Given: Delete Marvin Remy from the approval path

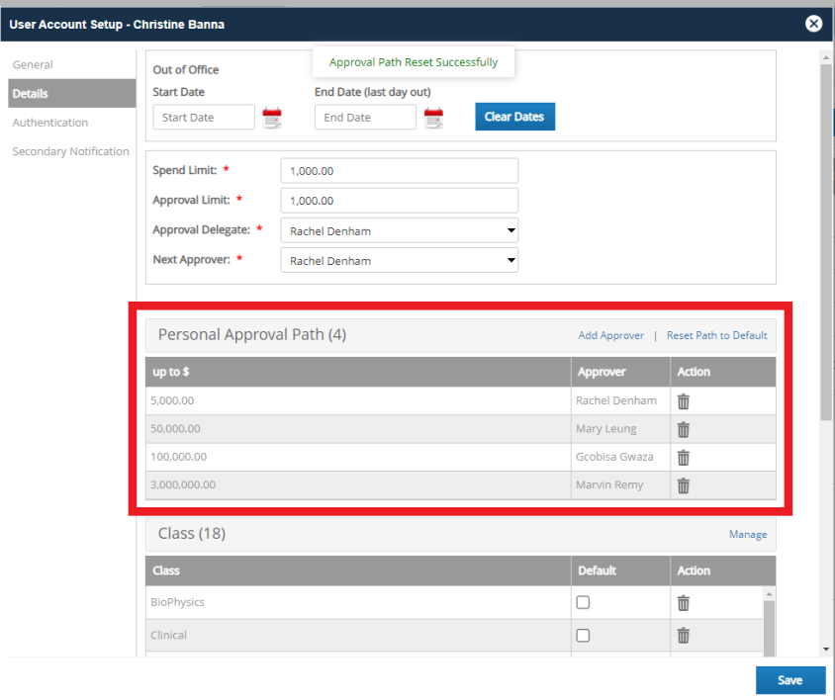Looking at the screenshot, I should pyautogui.click(x=683, y=484).
